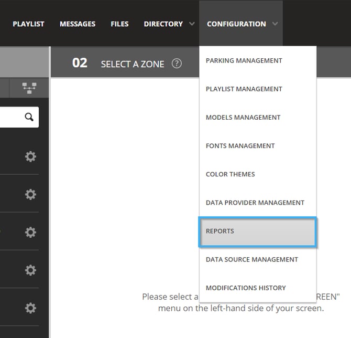
Task: Expand the Directory menu chevron
Action: [192, 24]
